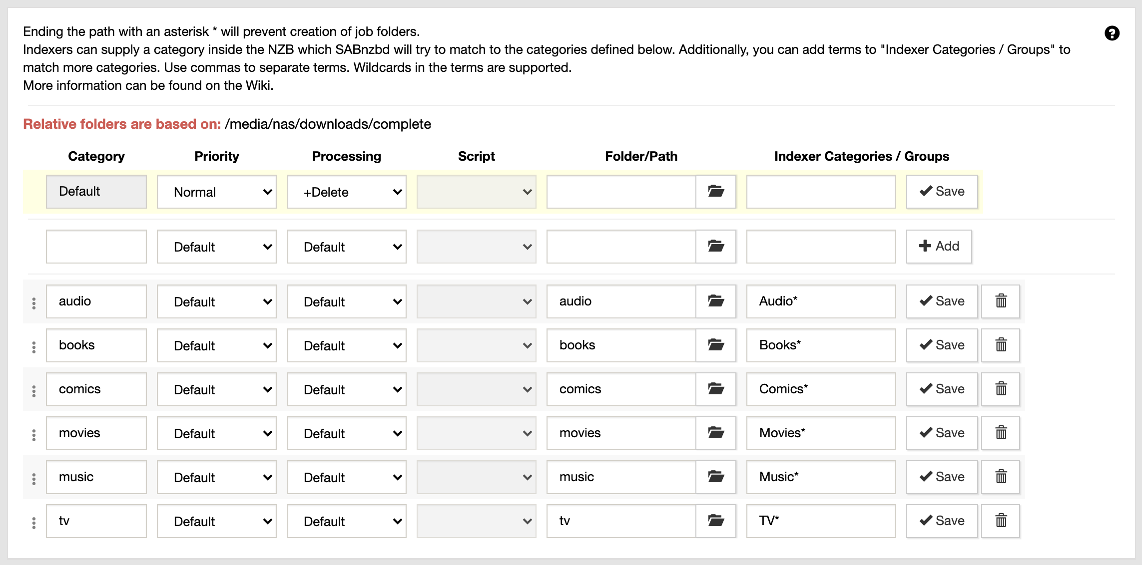Image resolution: width=1142 pixels, height=565 pixels.
Task: Open Processing dropdown in the music row
Action: pyautogui.click(x=346, y=477)
